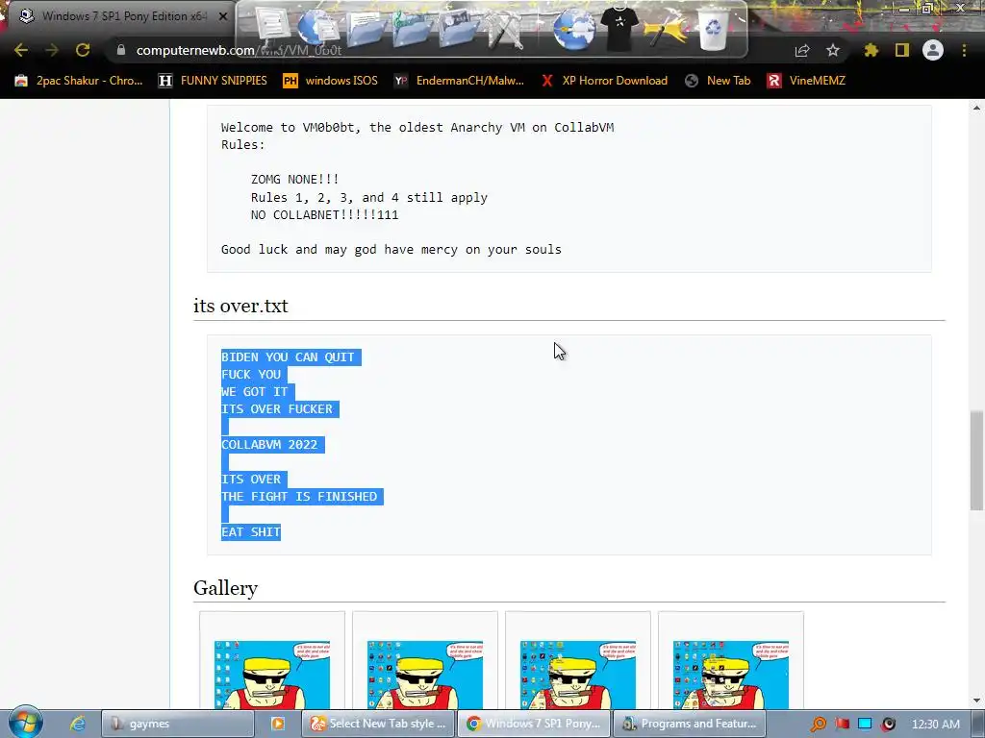Screen dimensions: 985x738
Task: Open the black t-shirt dock icon
Action: click(619, 28)
